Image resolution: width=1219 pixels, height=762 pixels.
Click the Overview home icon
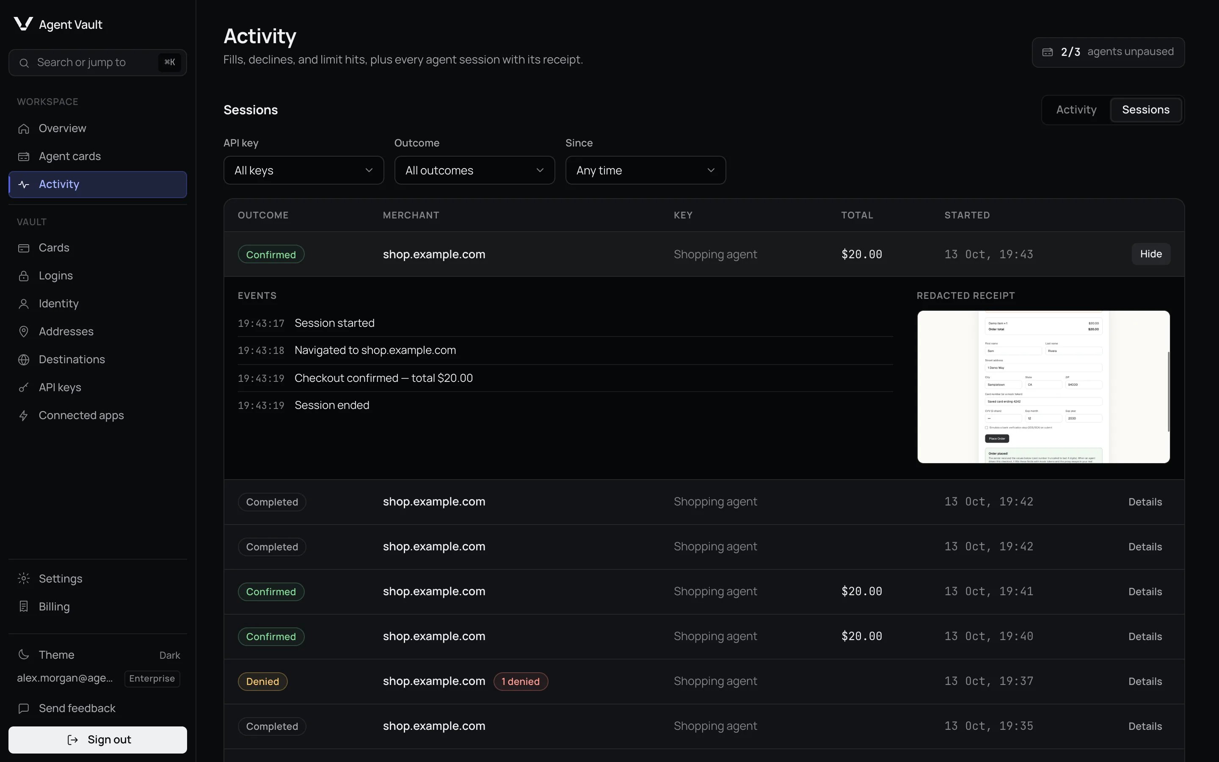point(24,129)
